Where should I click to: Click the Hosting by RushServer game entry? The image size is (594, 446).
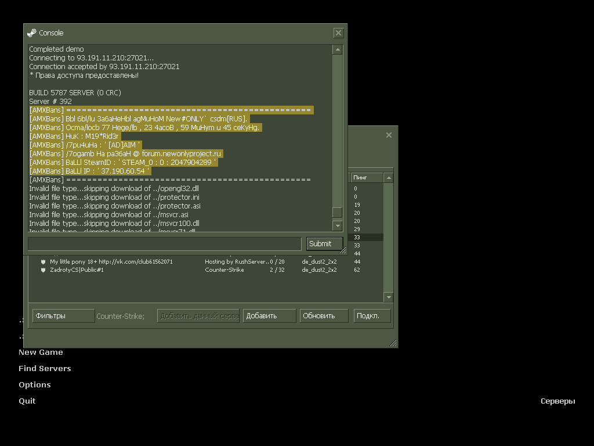tap(237, 262)
